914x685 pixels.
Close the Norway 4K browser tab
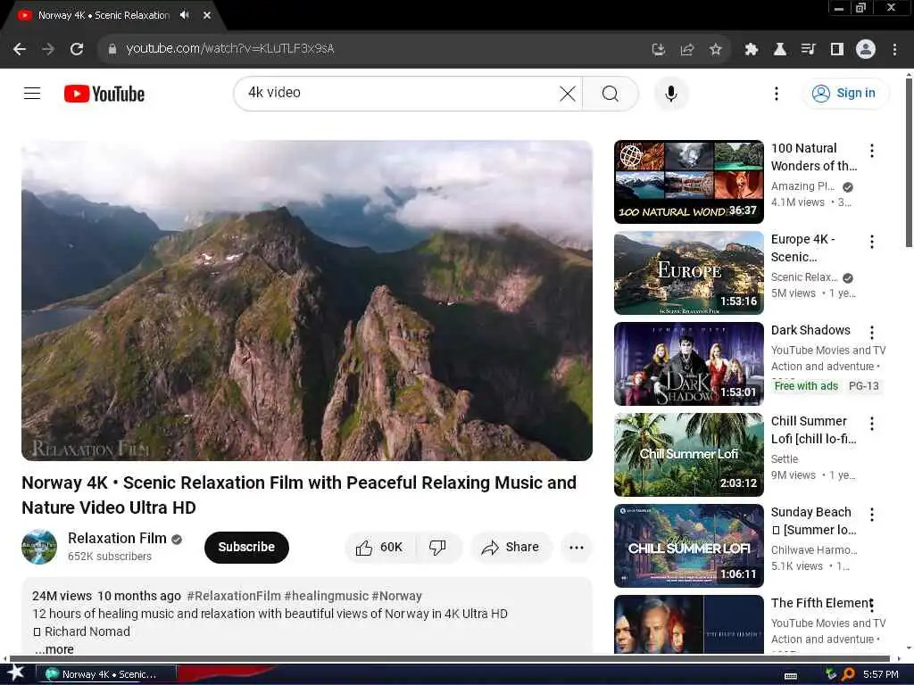click(206, 15)
